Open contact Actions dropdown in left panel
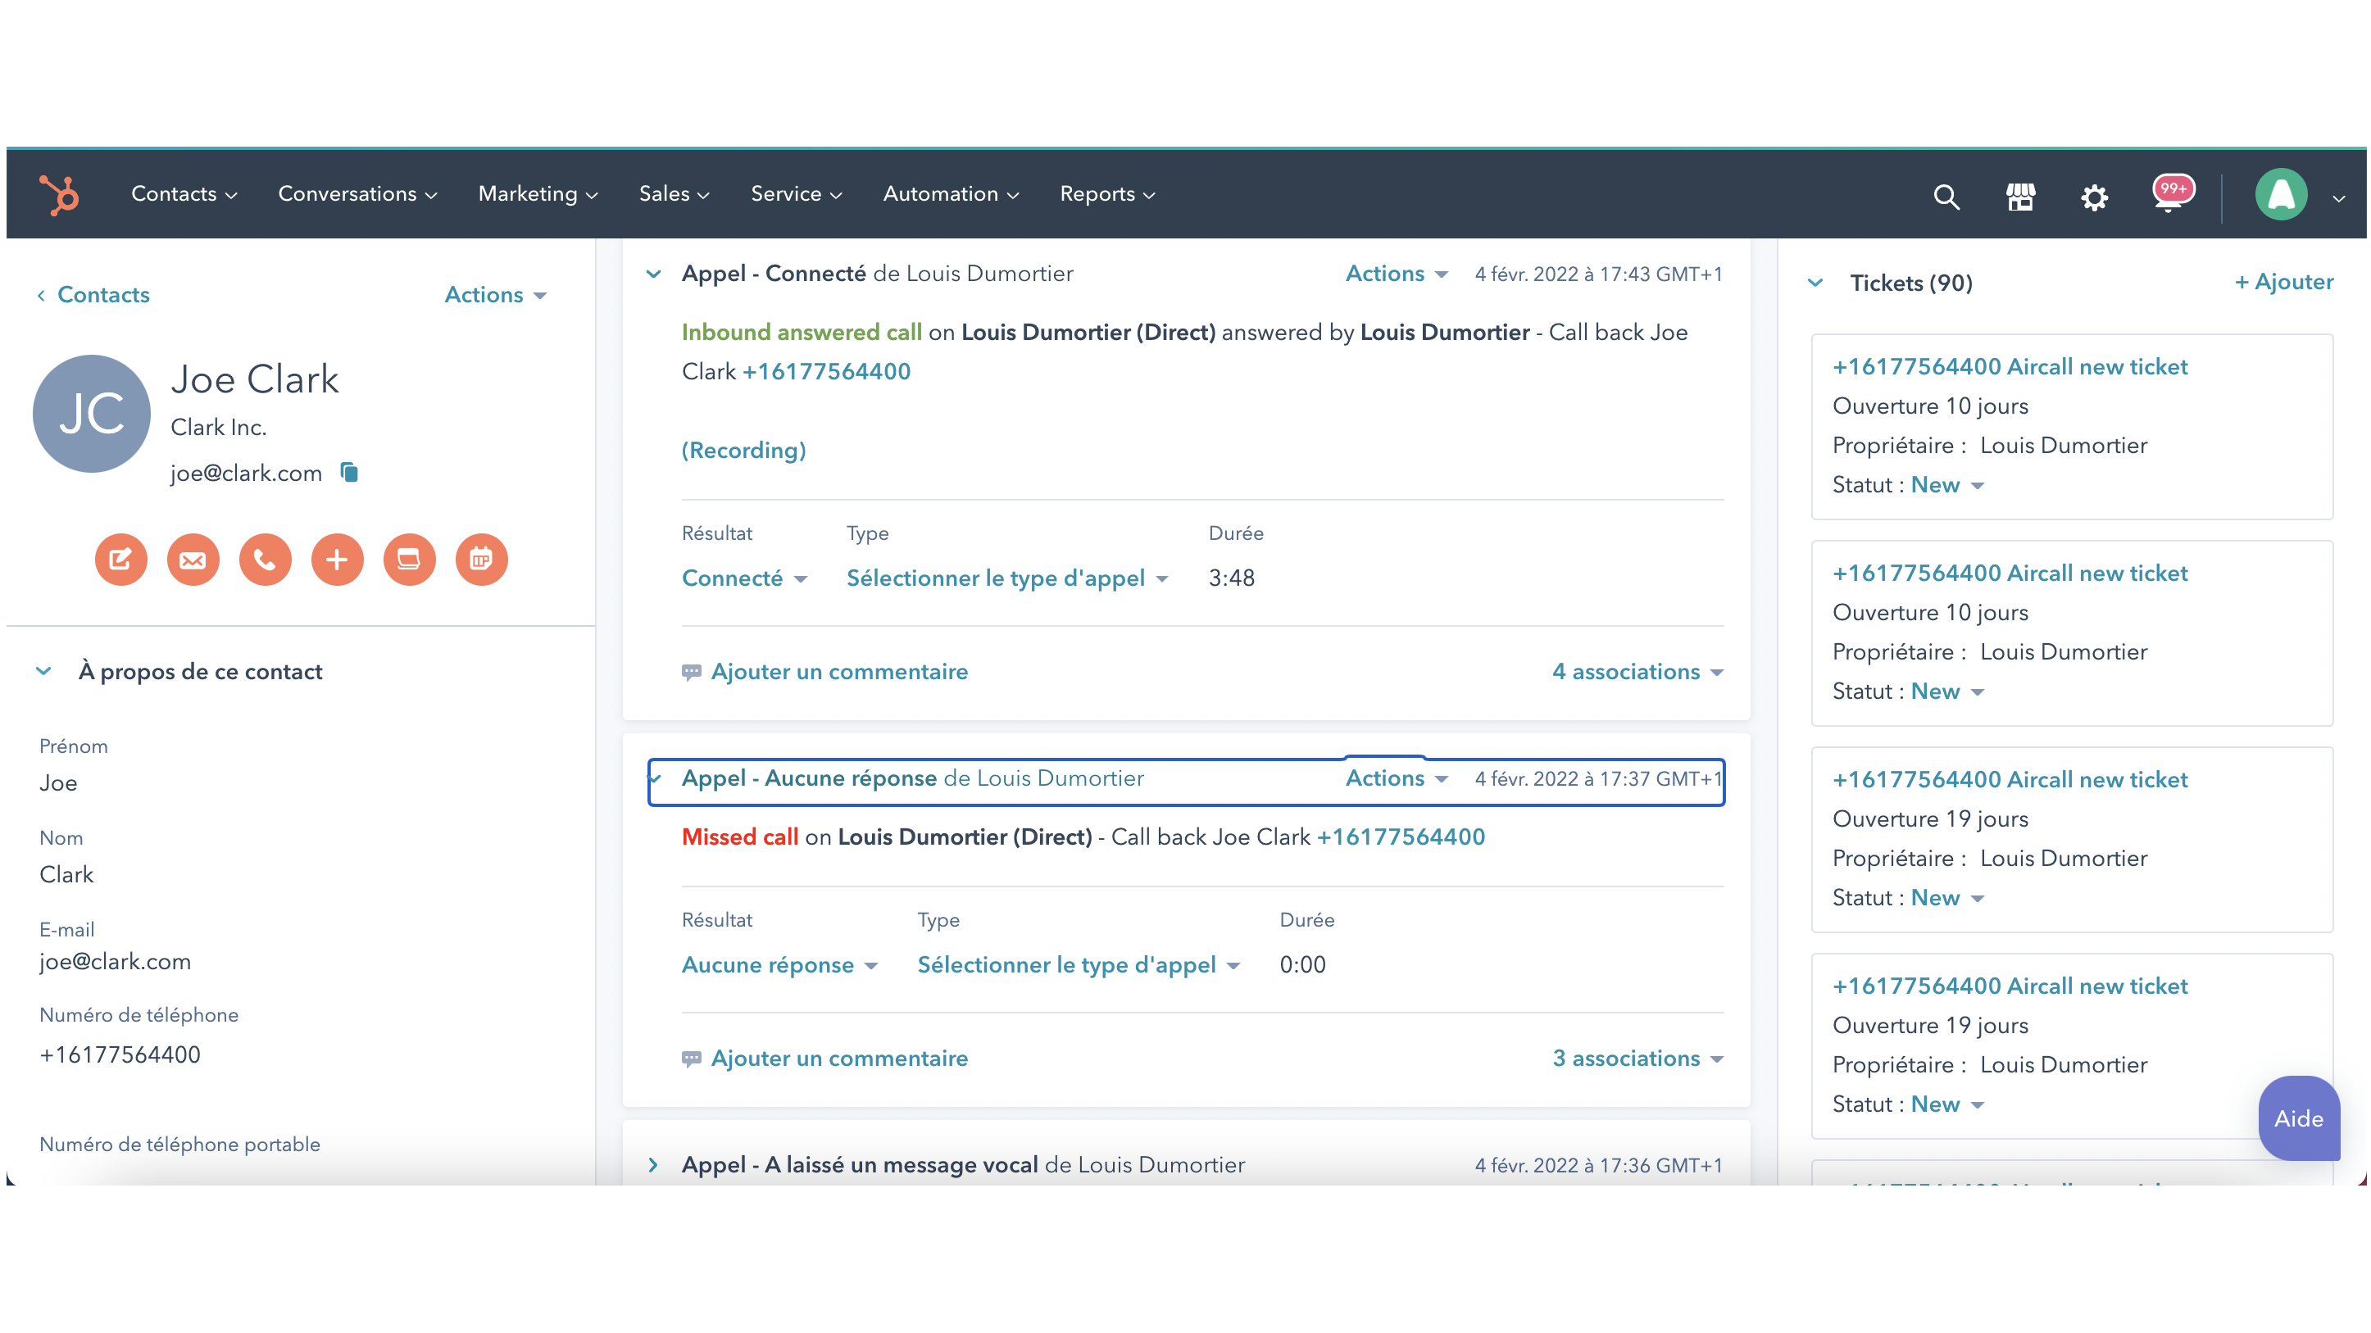 [496, 295]
